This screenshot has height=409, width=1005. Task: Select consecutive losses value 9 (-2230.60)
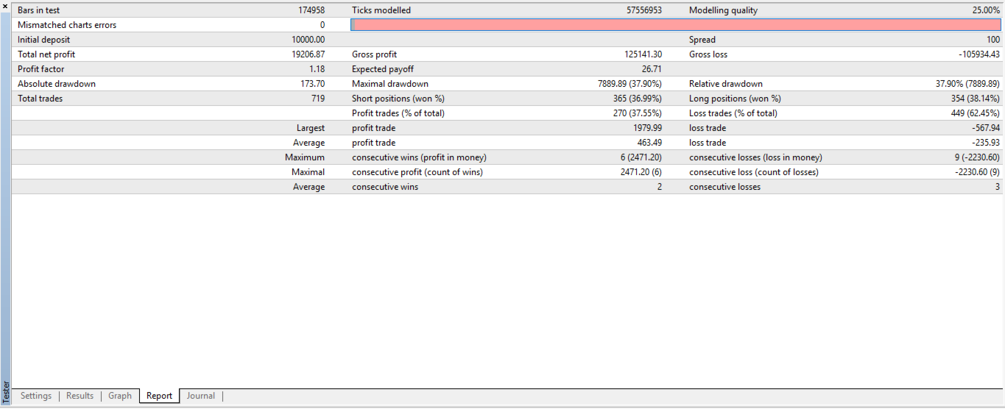[x=978, y=157]
